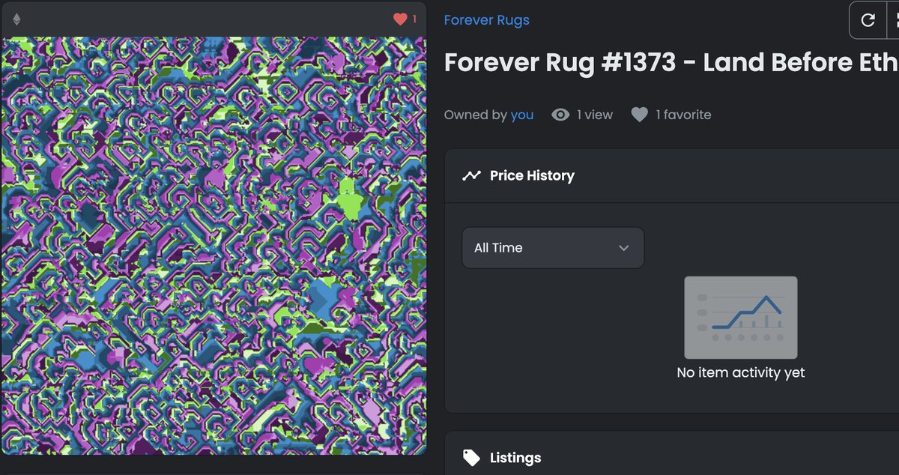899x475 pixels.
Task: Click 'No item activity yet' text
Action: pyautogui.click(x=741, y=372)
